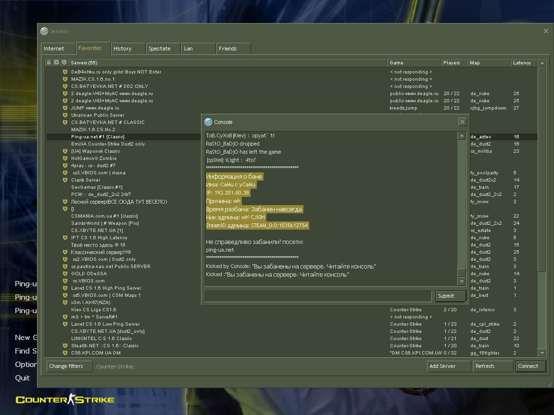
Task: Close the Servers window
Action: point(546,31)
